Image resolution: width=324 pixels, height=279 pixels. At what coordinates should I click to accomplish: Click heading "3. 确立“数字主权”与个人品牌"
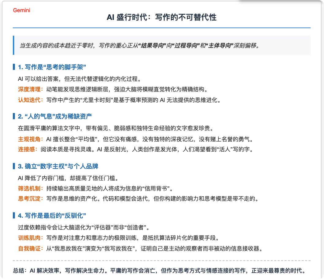58,166
